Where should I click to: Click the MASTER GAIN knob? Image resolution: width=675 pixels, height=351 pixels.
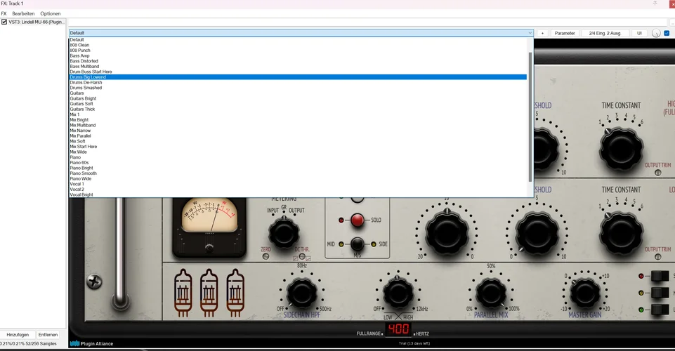(584, 293)
